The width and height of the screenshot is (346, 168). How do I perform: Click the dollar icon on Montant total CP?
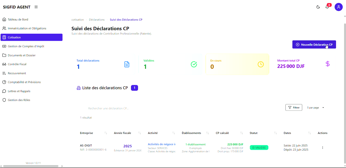coord(328,64)
